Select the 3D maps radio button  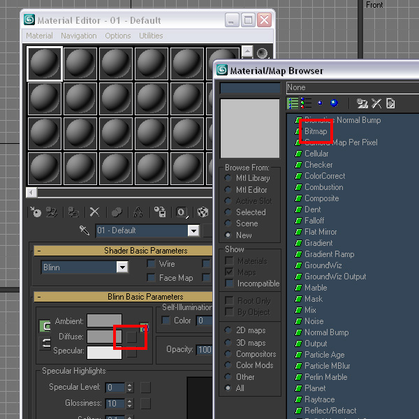pos(228,343)
